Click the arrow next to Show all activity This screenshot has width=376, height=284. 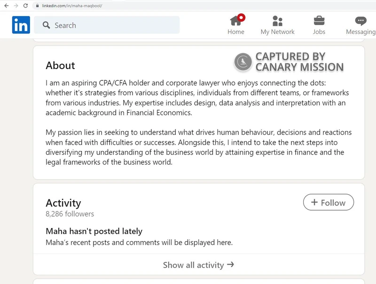pos(230,265)
